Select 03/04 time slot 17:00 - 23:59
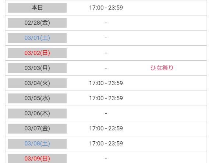This screenshot has width=212, height=163. pos(106,83)
